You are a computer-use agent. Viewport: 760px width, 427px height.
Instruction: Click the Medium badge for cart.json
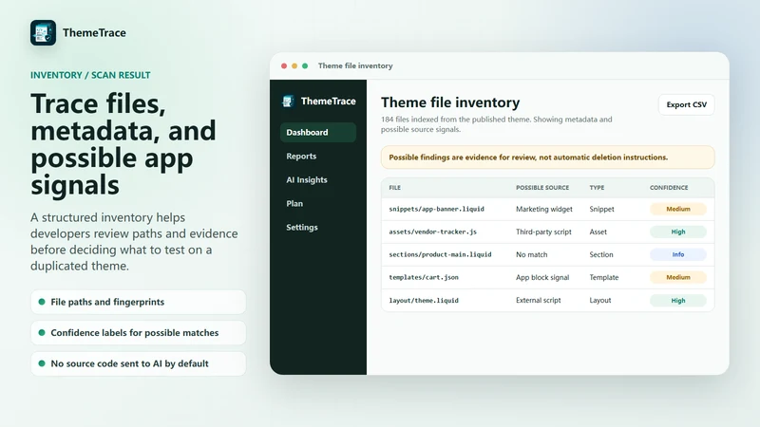678,277
